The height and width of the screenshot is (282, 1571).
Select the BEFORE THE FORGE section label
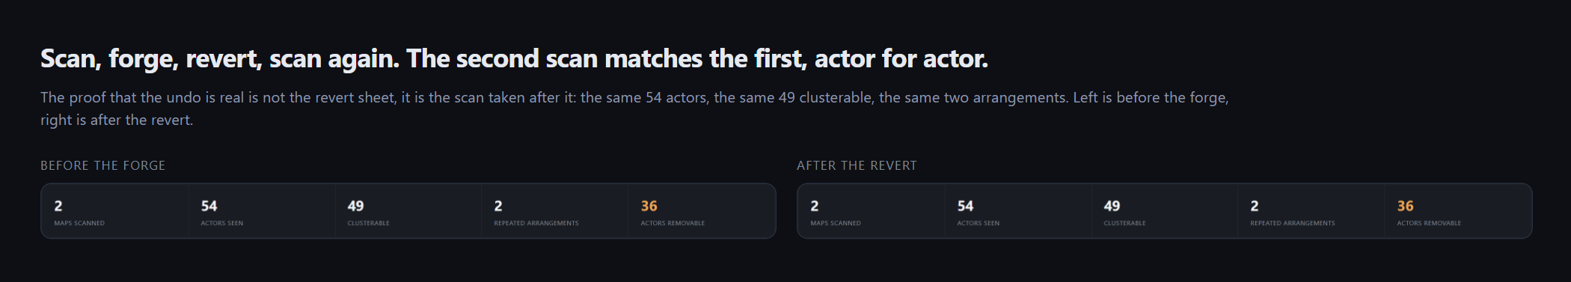(x=103, y=165)
